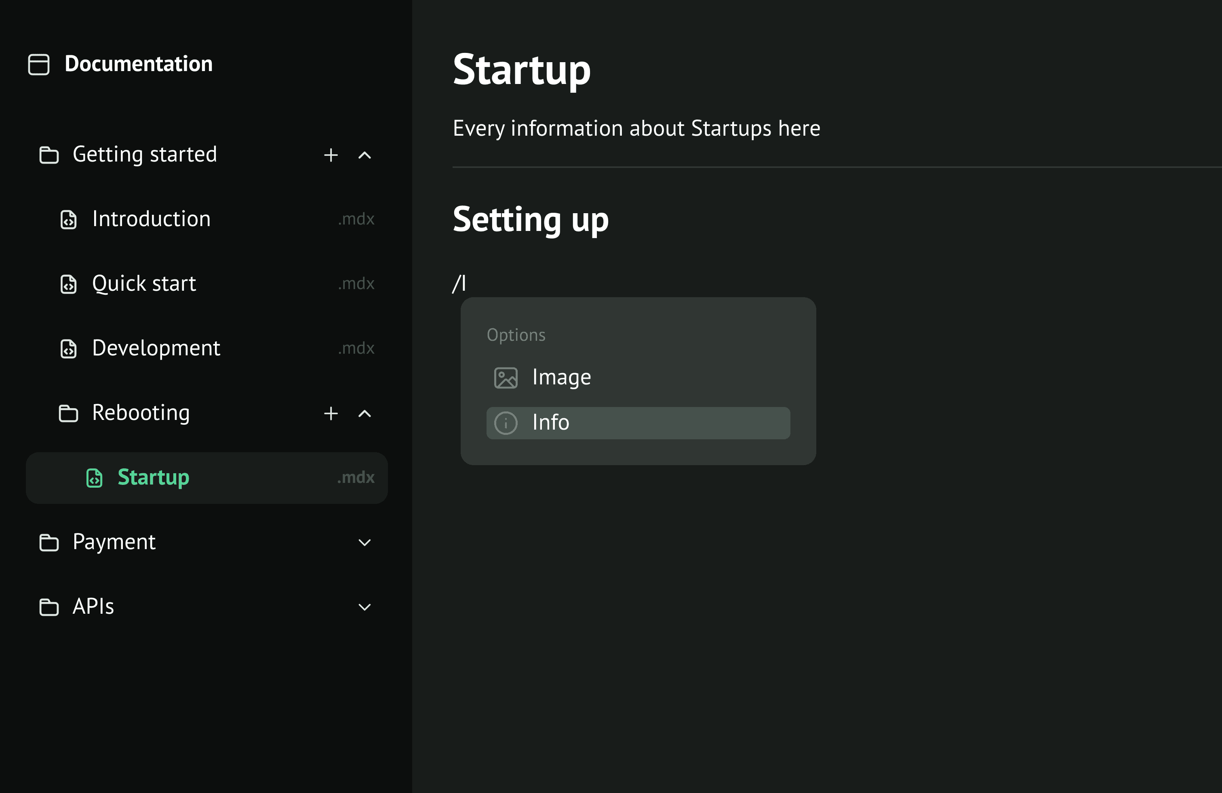The height and width of the screenshot is (793, 1222).
Task: Click the Setting up heading
Action: (531, 220)
